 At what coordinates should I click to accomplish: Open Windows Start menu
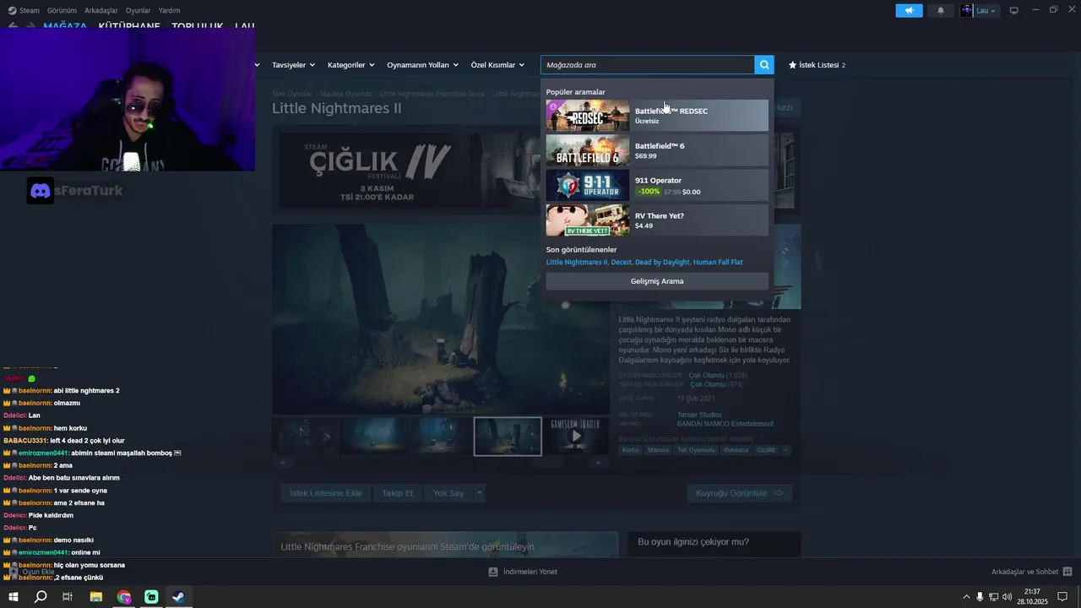coord(13,597)
